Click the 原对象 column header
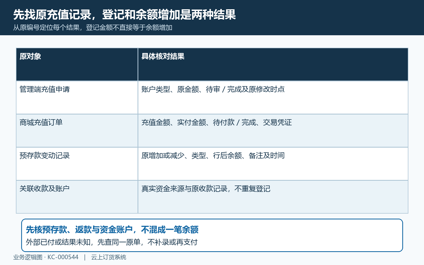The image size is (424, 265). (77, 64)
